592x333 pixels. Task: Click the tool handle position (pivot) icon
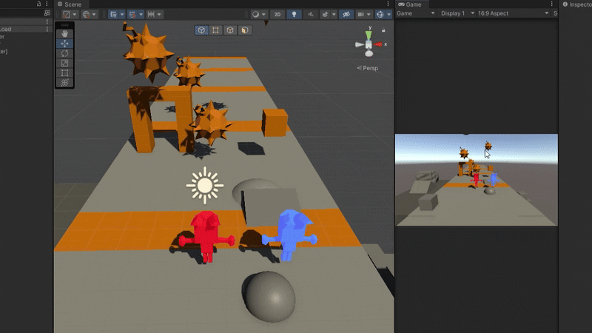(x=67, y=14)
